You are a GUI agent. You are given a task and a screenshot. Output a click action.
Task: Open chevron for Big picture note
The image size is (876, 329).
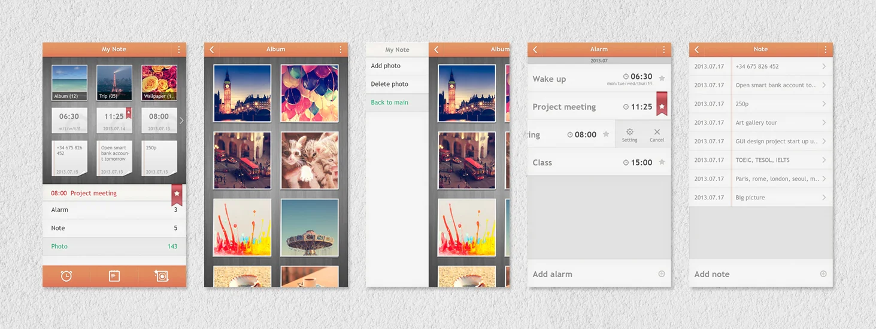coord(824,197)
